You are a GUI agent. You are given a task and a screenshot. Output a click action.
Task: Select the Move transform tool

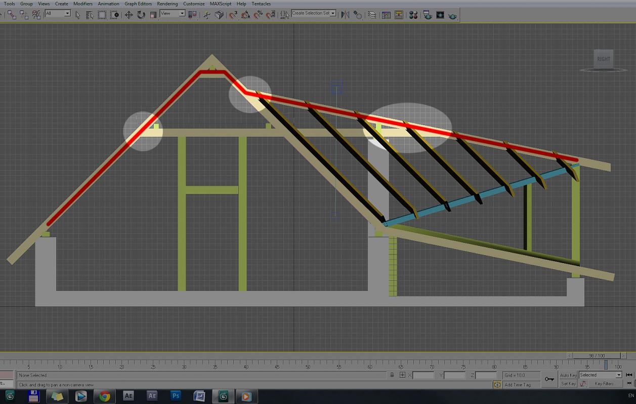tap(129, 15)
